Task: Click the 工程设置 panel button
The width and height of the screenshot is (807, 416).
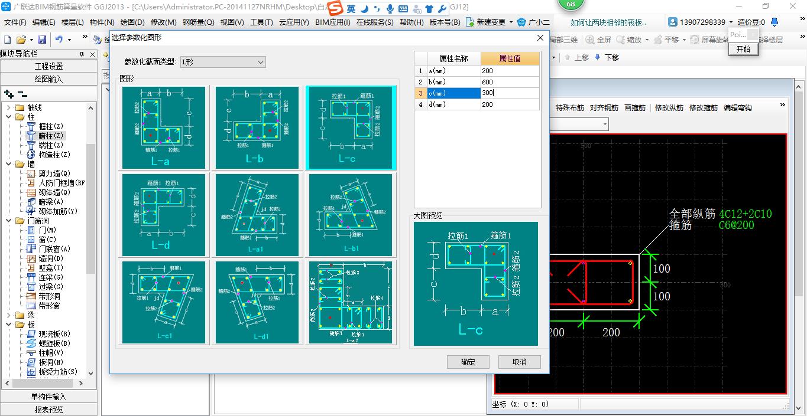Action: pyautogui.click(x=48, y=66)
